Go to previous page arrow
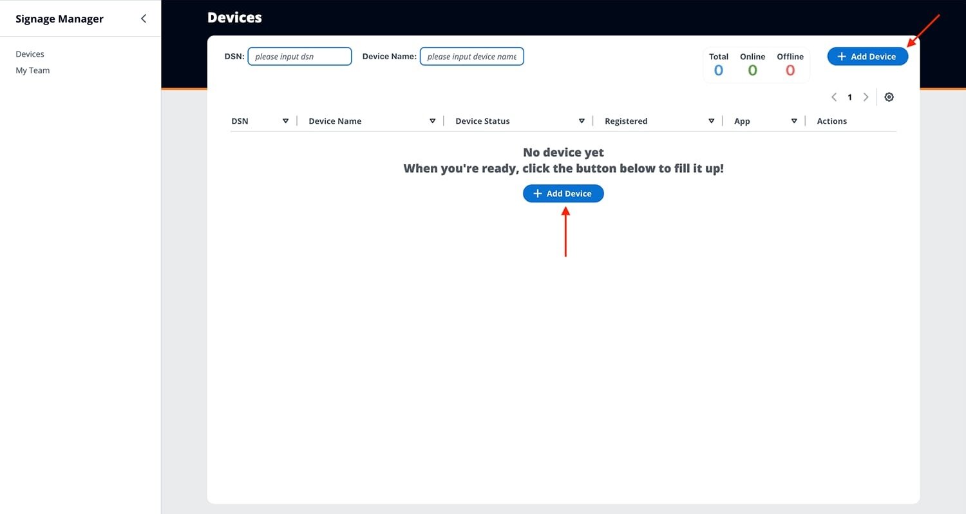Viewport: 966px width, 514px height. [x=834, y=97]
